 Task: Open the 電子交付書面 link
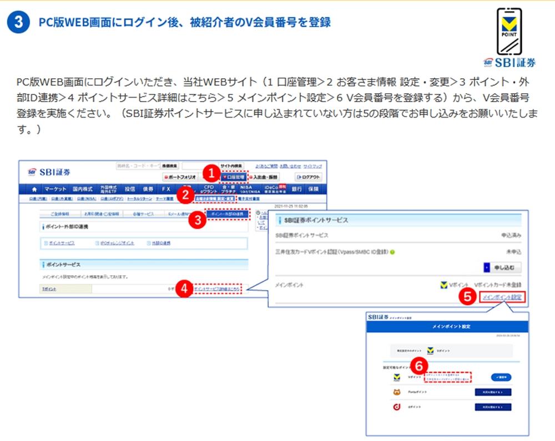tap(249, 199)
